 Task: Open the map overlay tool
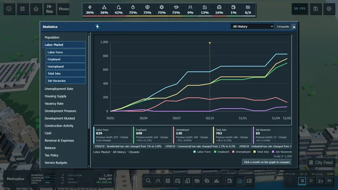click(x=249, y=181)
